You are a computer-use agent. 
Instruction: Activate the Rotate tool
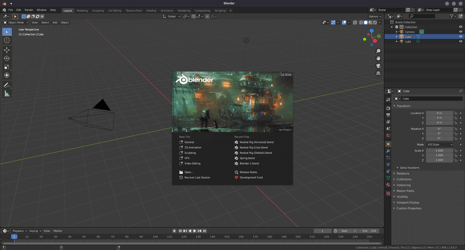coord(7,58)
